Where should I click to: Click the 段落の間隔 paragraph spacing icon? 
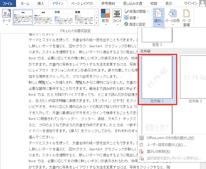[x=126, y=11]
